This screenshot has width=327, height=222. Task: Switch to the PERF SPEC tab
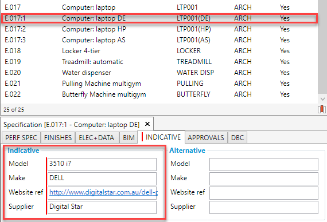coord(21,137)
